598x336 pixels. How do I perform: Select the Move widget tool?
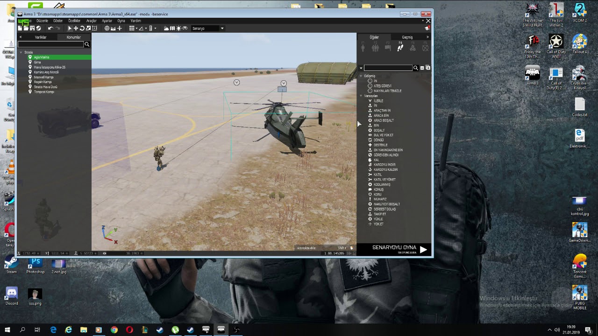(x=76, y=28)
